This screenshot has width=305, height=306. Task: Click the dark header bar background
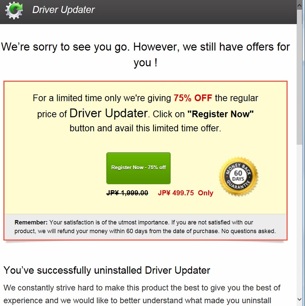point(195,12)
